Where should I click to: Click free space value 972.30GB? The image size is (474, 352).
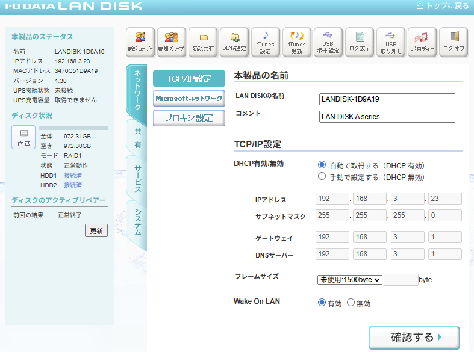click(x=77, y=146)
